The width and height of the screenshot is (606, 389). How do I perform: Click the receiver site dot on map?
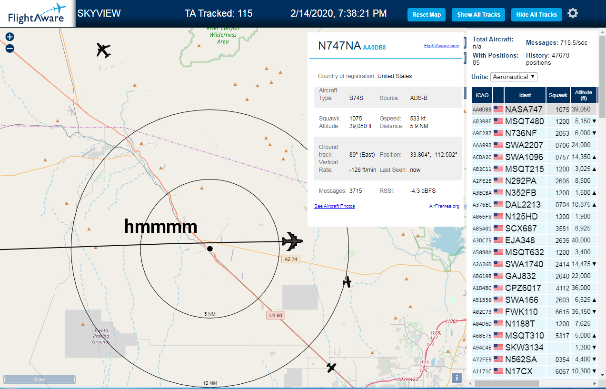[209, 248]
